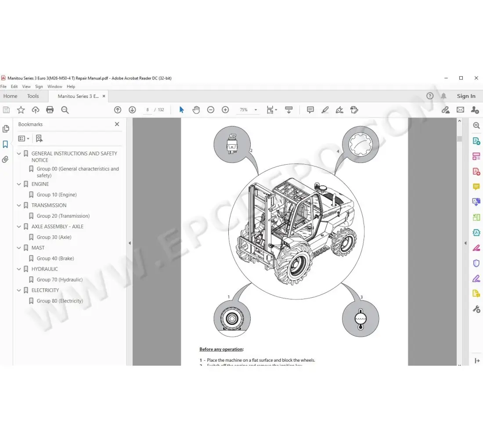
Task: Click the Attachments panel icon
Action: coord(6,159)
